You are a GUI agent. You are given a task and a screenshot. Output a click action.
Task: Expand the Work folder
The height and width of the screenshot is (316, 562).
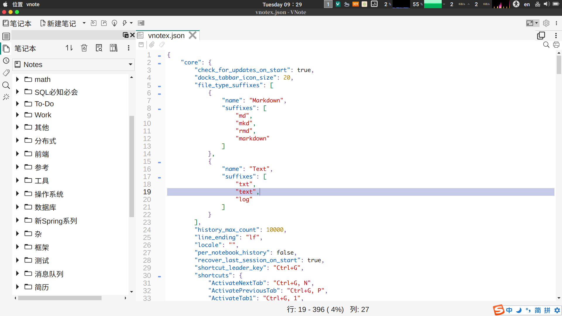pos(18,115)
